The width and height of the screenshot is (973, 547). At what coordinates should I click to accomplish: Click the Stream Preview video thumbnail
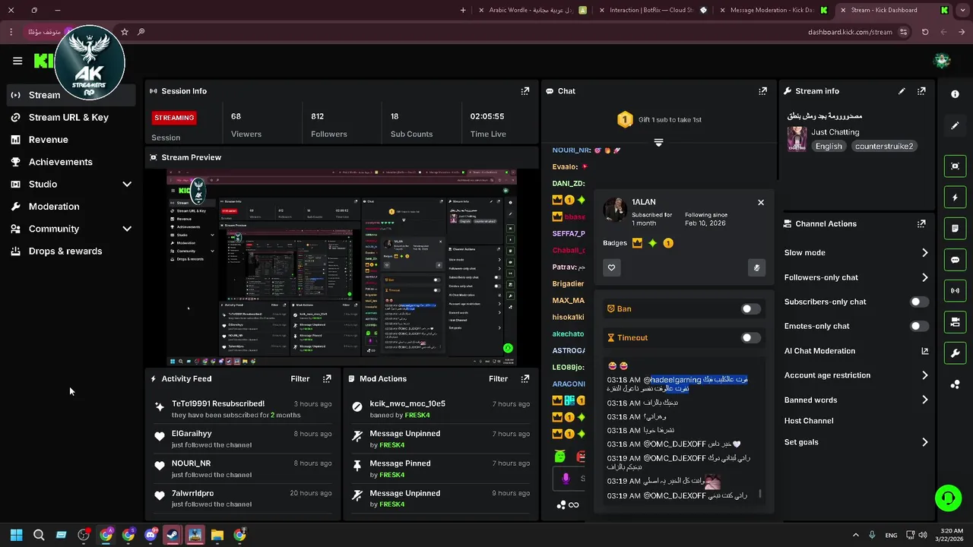tap(341, 267)
